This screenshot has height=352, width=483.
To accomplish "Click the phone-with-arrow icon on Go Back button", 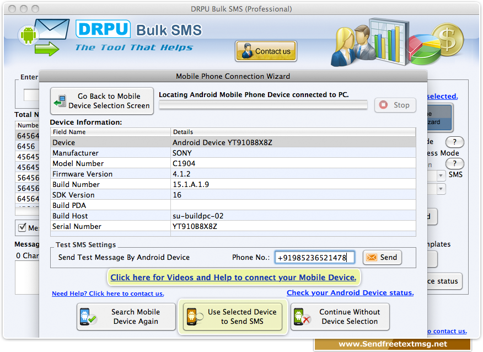I will (60, 101).
